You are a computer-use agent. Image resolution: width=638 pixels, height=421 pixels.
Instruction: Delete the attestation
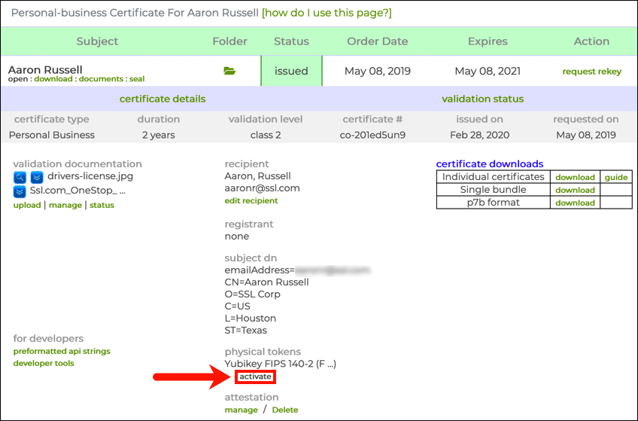(284, 410)
